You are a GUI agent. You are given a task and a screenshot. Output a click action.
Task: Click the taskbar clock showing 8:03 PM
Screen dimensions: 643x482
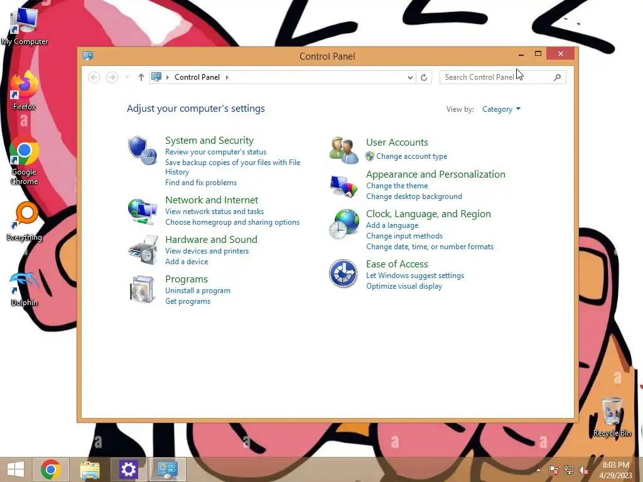click(615, 469)
